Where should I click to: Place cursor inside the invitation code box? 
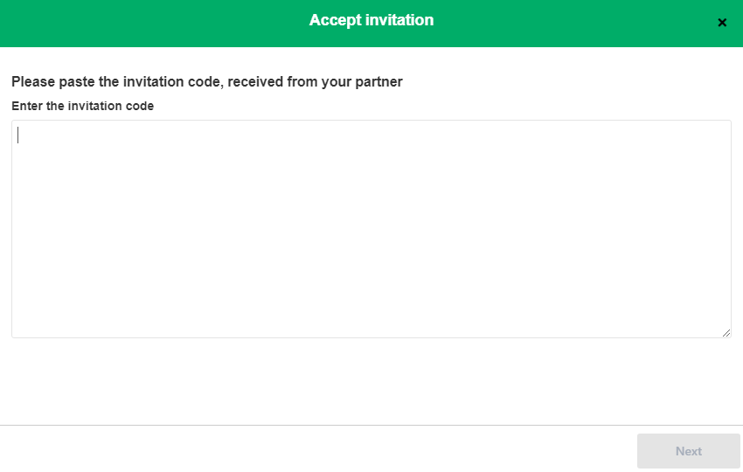click(x=371, y=228)
